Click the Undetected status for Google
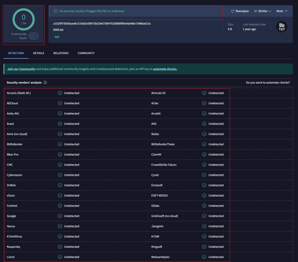This screenshot has width=298, height=262. pyautogui.click(x=72, y=216)
